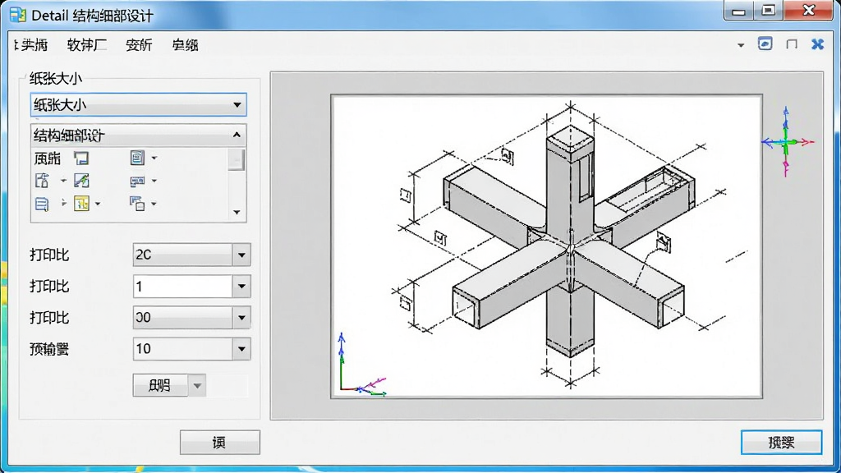Screen dimensions: 841x473
Task: Click the hollow square icon in the menu bar
Action: coord(792,44)
